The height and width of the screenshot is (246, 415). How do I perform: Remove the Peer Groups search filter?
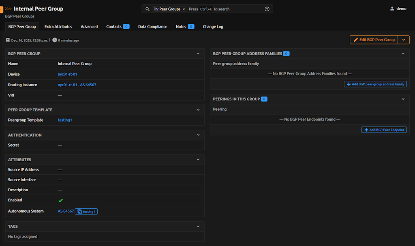click(x=184, y=9)
